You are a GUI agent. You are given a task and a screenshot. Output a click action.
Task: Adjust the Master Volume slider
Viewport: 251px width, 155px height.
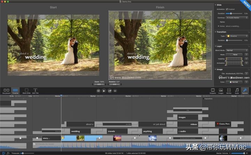coord(238,153)
